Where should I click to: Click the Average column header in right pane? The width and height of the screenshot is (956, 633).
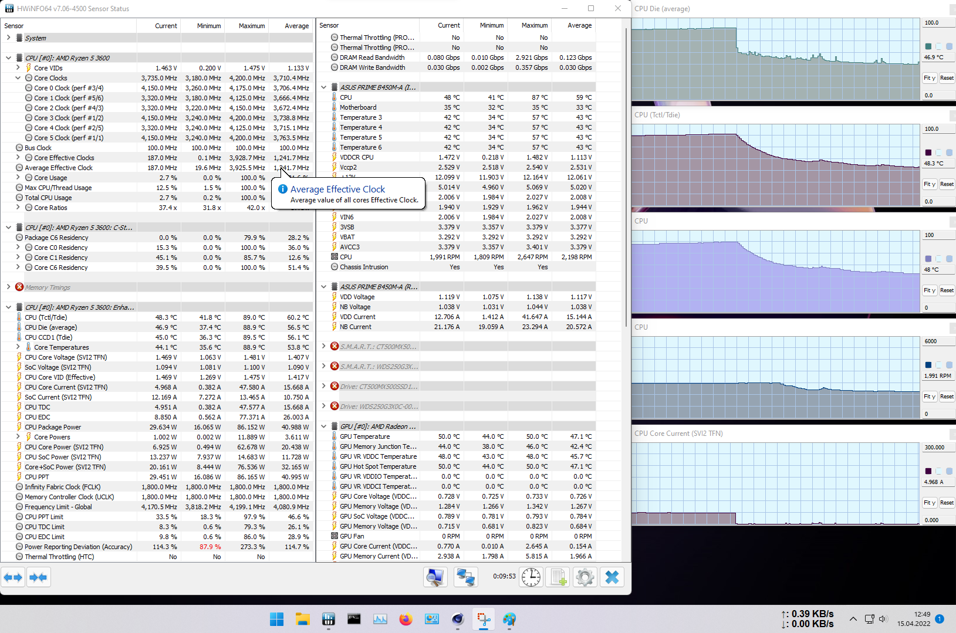click(x=574, y=25)
